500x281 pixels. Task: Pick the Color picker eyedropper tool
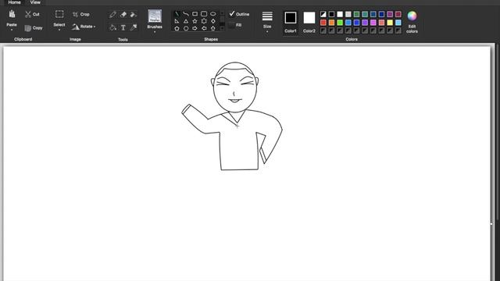click(x=134, y=28)
